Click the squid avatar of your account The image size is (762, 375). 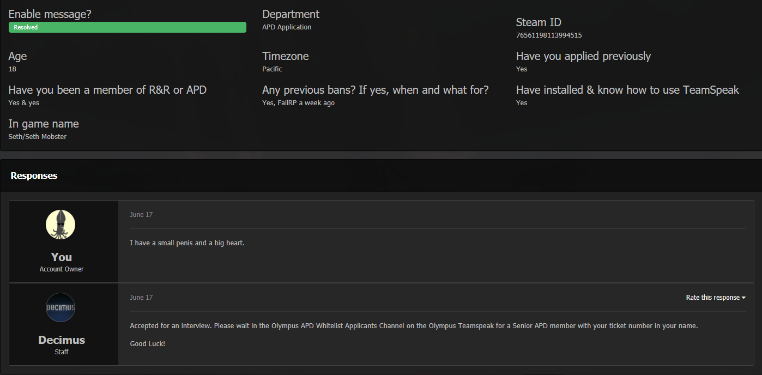(x=61, y=225)
